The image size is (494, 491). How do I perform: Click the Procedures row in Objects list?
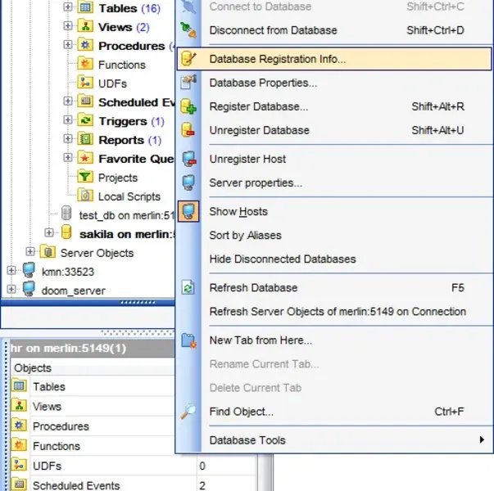93,426
